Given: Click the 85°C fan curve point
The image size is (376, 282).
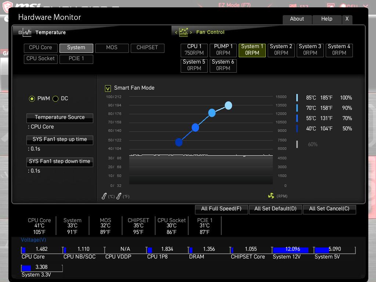Looking at the screenshot, I should [228, 105].
